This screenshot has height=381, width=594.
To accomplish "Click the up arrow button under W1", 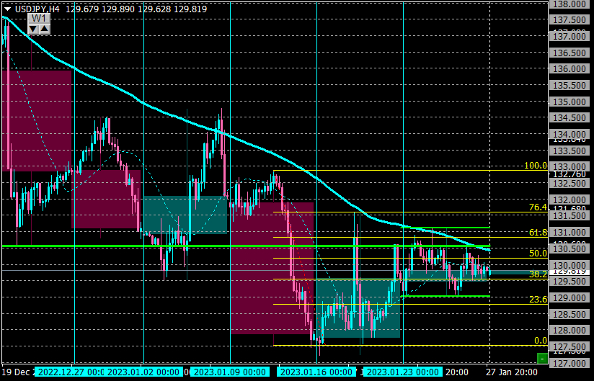I will 44,29.
